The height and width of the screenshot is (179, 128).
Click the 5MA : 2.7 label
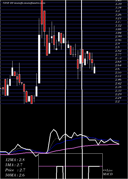pos(14,165)
